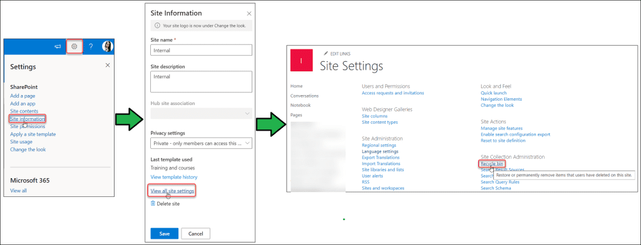Open Sites and workspaces link
The width and height of the screenshot is (641, 245).
click(383, 188)
